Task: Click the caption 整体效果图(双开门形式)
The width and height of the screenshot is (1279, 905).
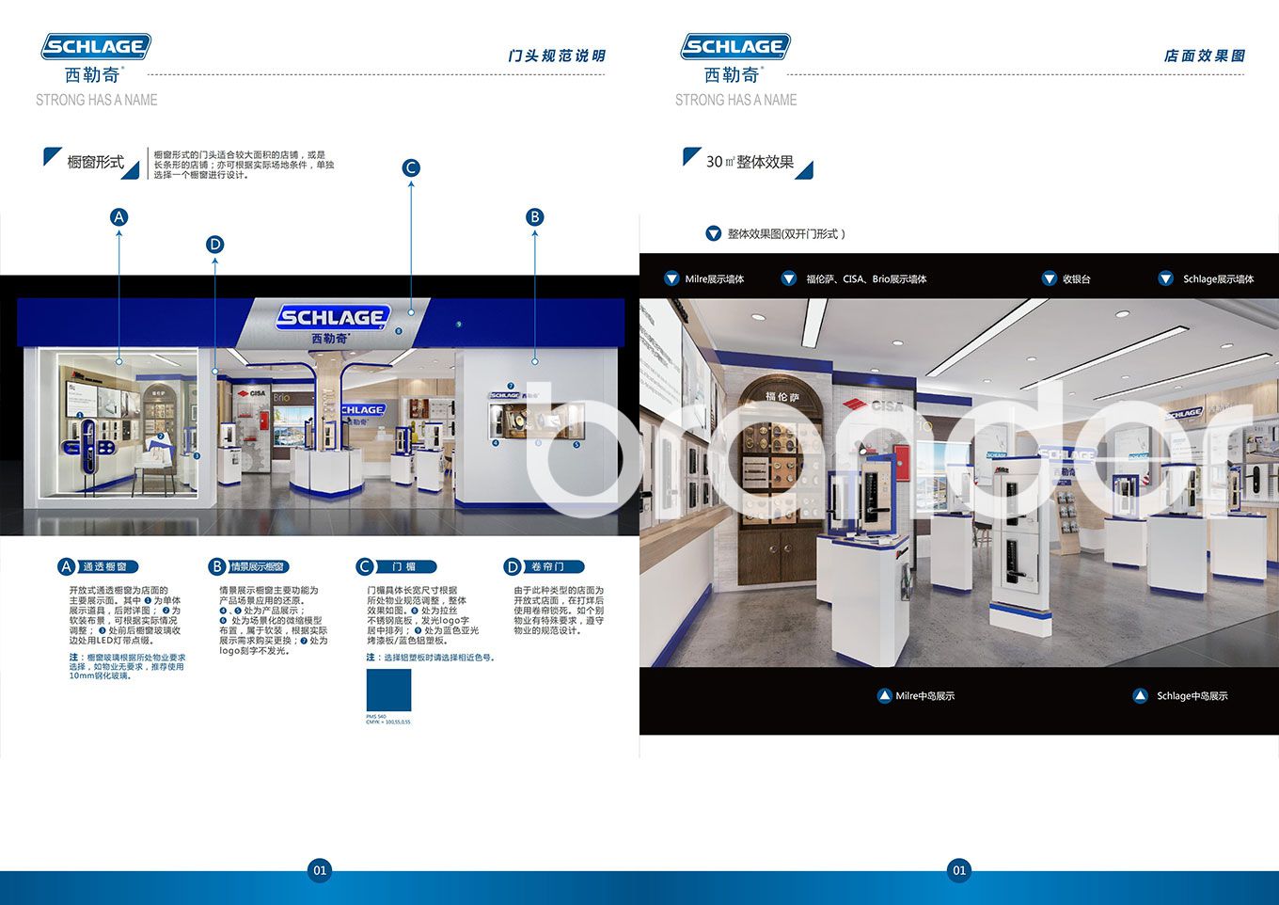Action: click(x=786, y=234)
